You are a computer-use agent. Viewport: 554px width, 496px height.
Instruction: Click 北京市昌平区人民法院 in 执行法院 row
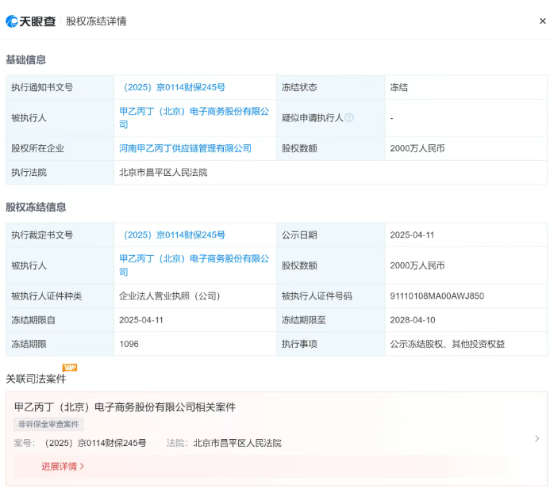click(x=163, y=172)
